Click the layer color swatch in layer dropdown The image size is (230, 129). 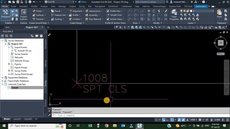(191, 11)
